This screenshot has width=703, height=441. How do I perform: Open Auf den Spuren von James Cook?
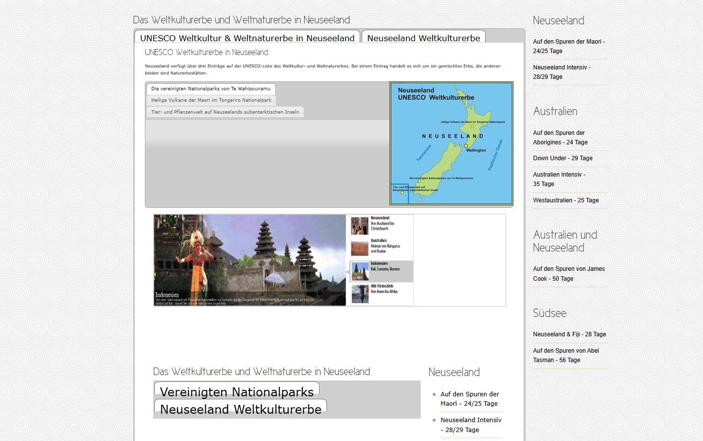tap(569, 274)
